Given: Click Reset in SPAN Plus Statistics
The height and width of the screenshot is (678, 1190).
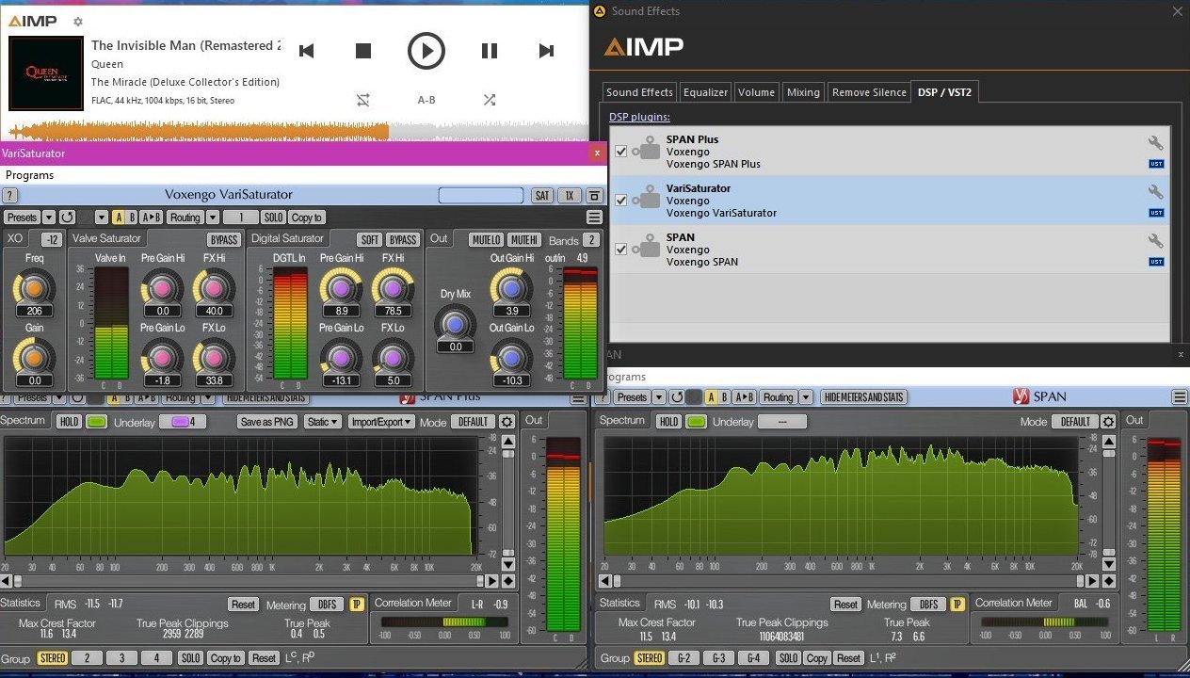Looking at the screenshot, I should (x=244, y=605).
